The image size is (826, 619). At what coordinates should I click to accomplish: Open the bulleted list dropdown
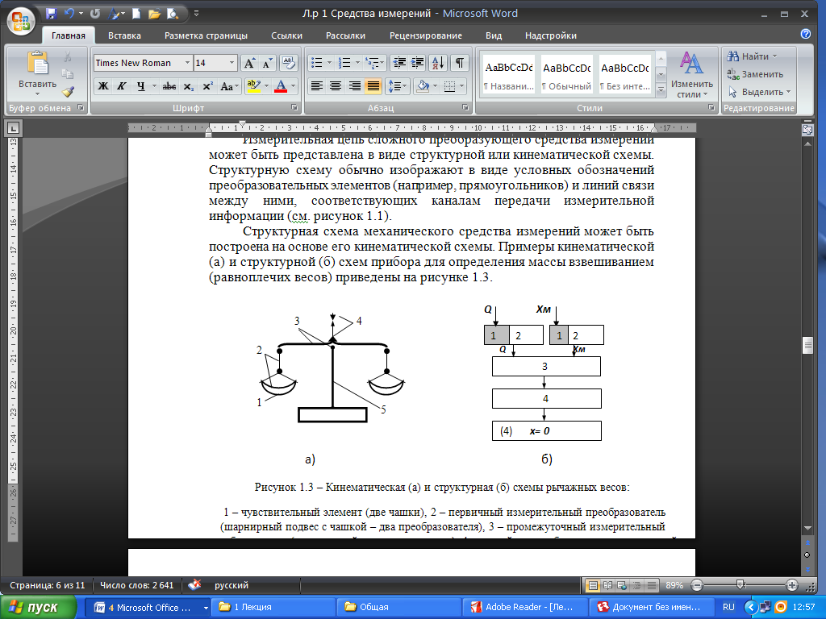pyautogui.click(x=329, y=63)
